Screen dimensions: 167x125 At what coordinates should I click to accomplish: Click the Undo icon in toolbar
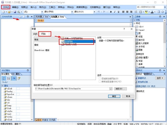point(99,12)
